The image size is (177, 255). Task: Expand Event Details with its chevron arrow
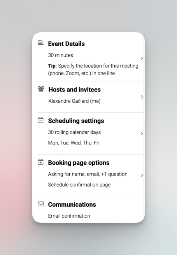coord(142,58)
